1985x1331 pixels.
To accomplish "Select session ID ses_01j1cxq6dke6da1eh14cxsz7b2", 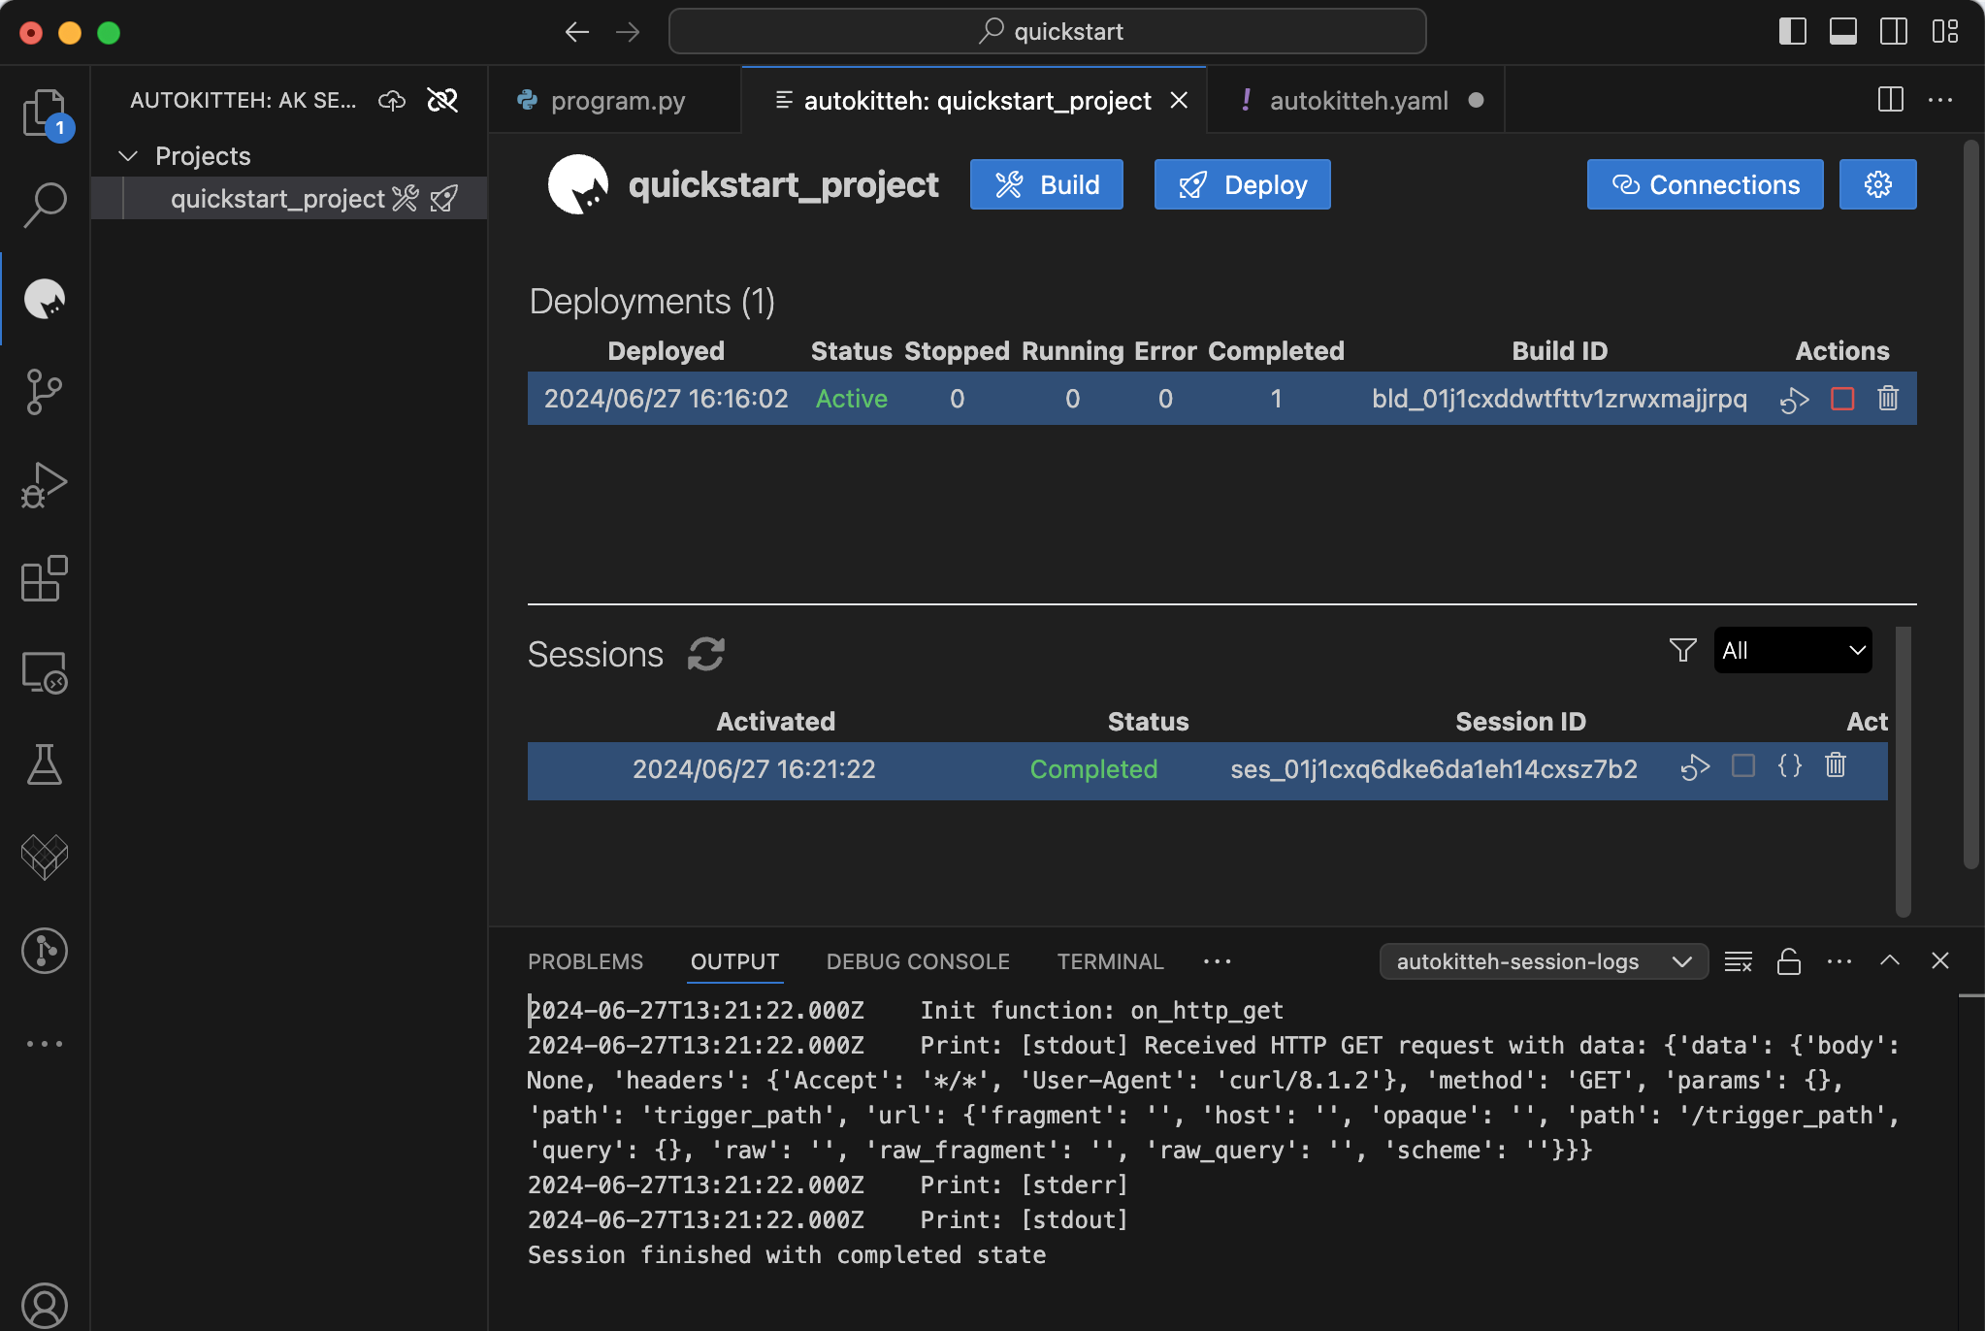I will [x=1434, y=769].
